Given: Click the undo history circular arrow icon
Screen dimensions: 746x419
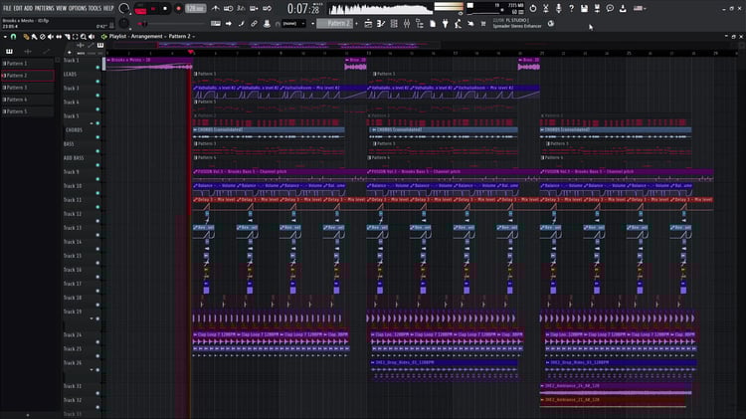Looking at the screenshot, I should coord(533,9).
